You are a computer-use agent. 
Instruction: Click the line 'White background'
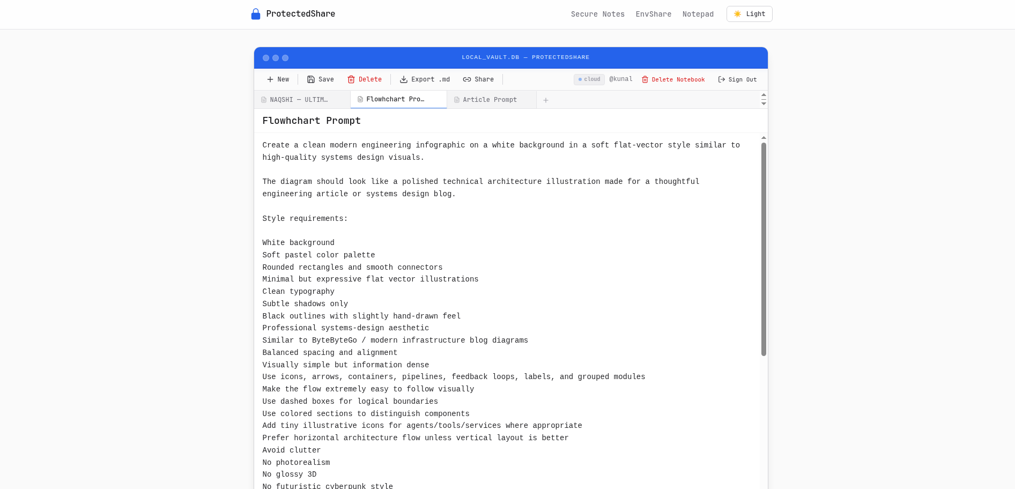point(298,243)
